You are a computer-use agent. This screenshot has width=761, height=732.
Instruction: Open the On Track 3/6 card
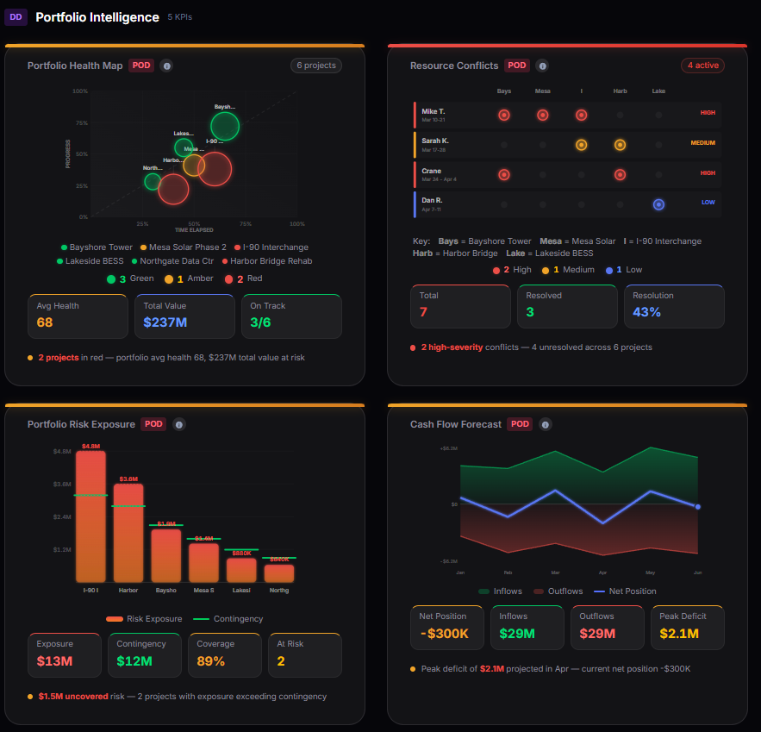click(x=291, y=316)
